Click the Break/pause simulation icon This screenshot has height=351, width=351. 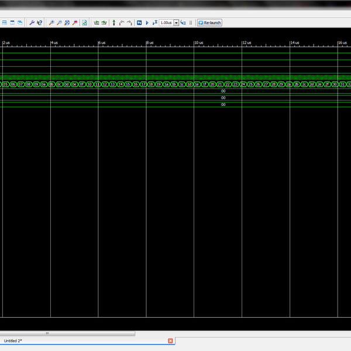191,22
